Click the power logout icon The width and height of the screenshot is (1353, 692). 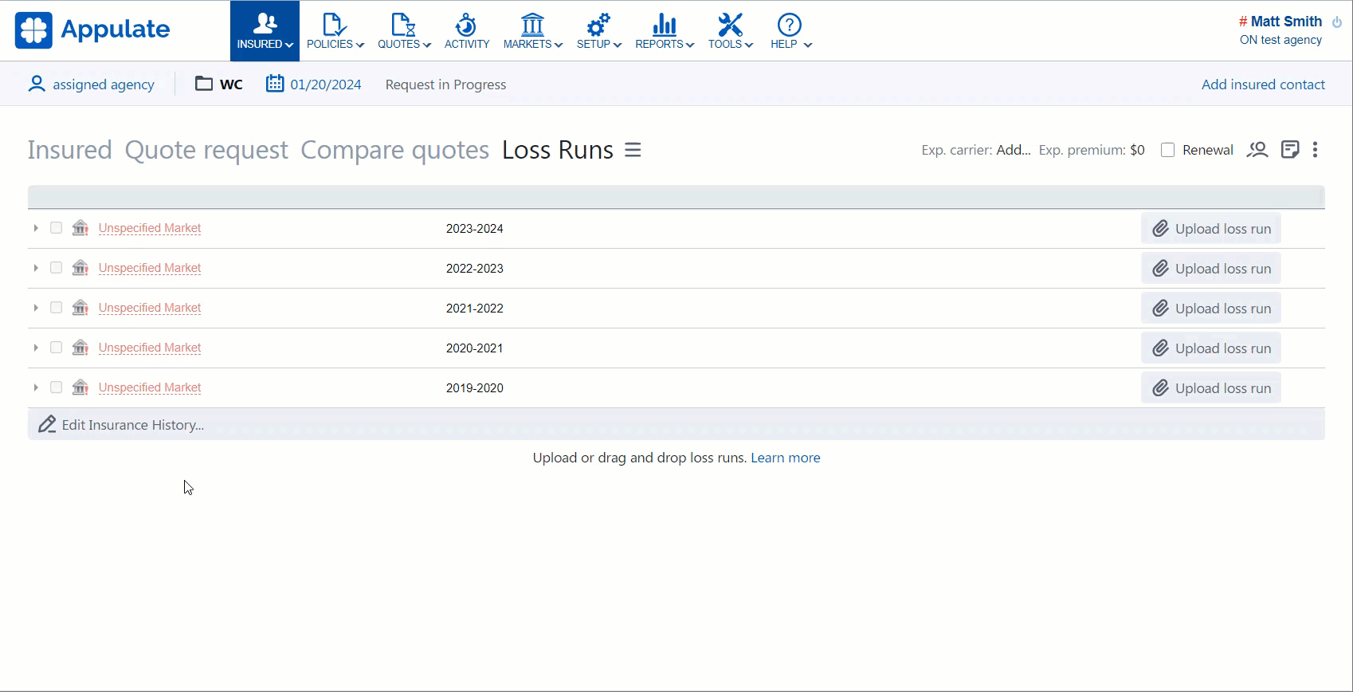(x=1337, y=22)
